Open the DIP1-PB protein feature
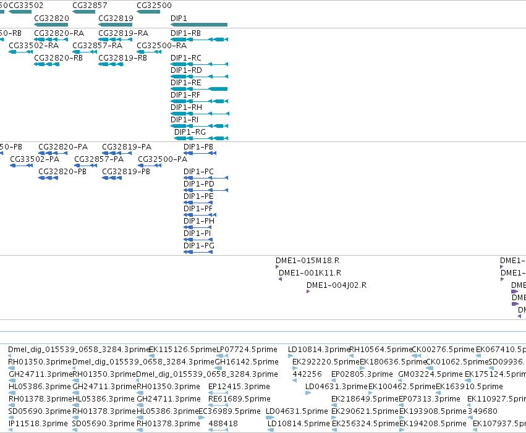 tap(200, 153)
